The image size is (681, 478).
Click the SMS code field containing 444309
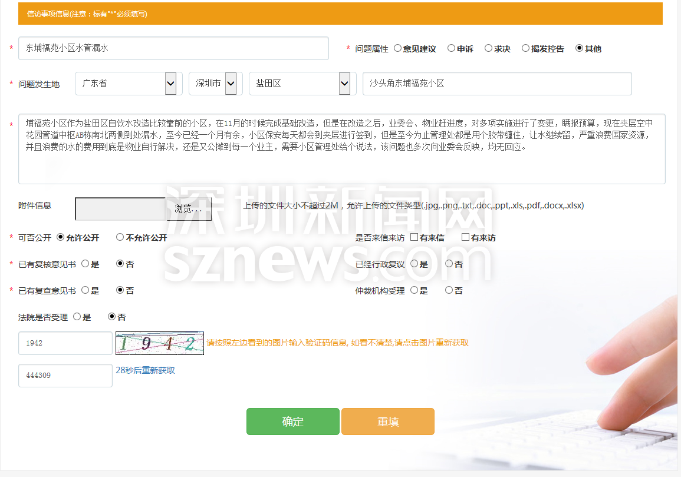click(x=65, y=376)
